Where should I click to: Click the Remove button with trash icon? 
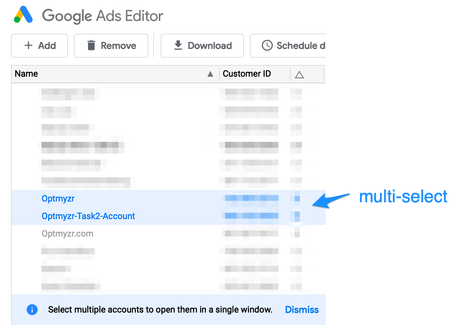coord(111,46)
